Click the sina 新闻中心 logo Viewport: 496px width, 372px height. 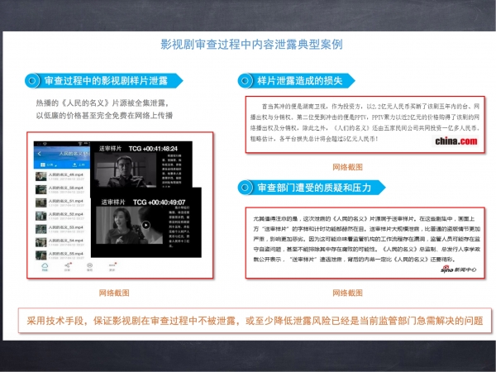click(458, 269)
